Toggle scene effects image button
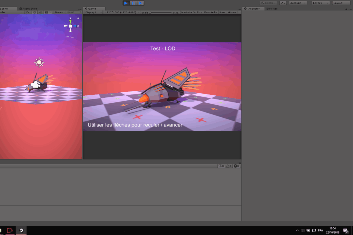353x235 pixels. pyautogui.click(x=46, y=12)
